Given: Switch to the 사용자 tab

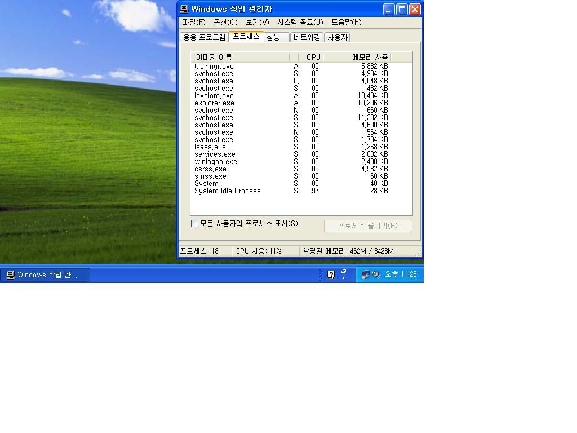Looking at the screenshot, I should (337, 37).
